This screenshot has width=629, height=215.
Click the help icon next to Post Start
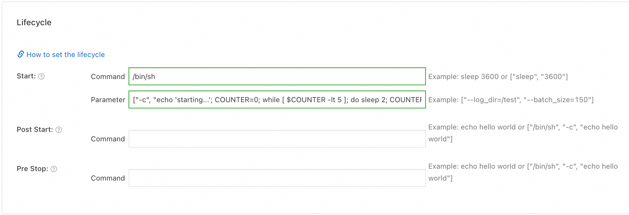pyautogui.click(x=59, y=130)
